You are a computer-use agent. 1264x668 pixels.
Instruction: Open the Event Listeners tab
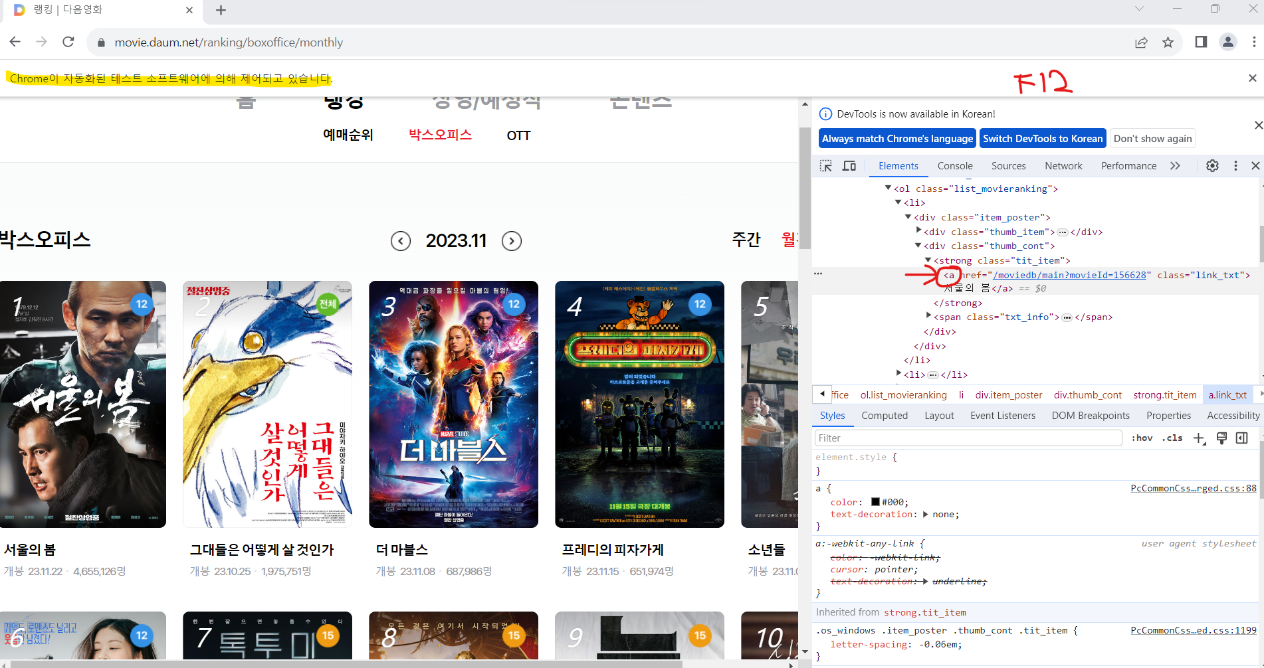point(1003,416)
